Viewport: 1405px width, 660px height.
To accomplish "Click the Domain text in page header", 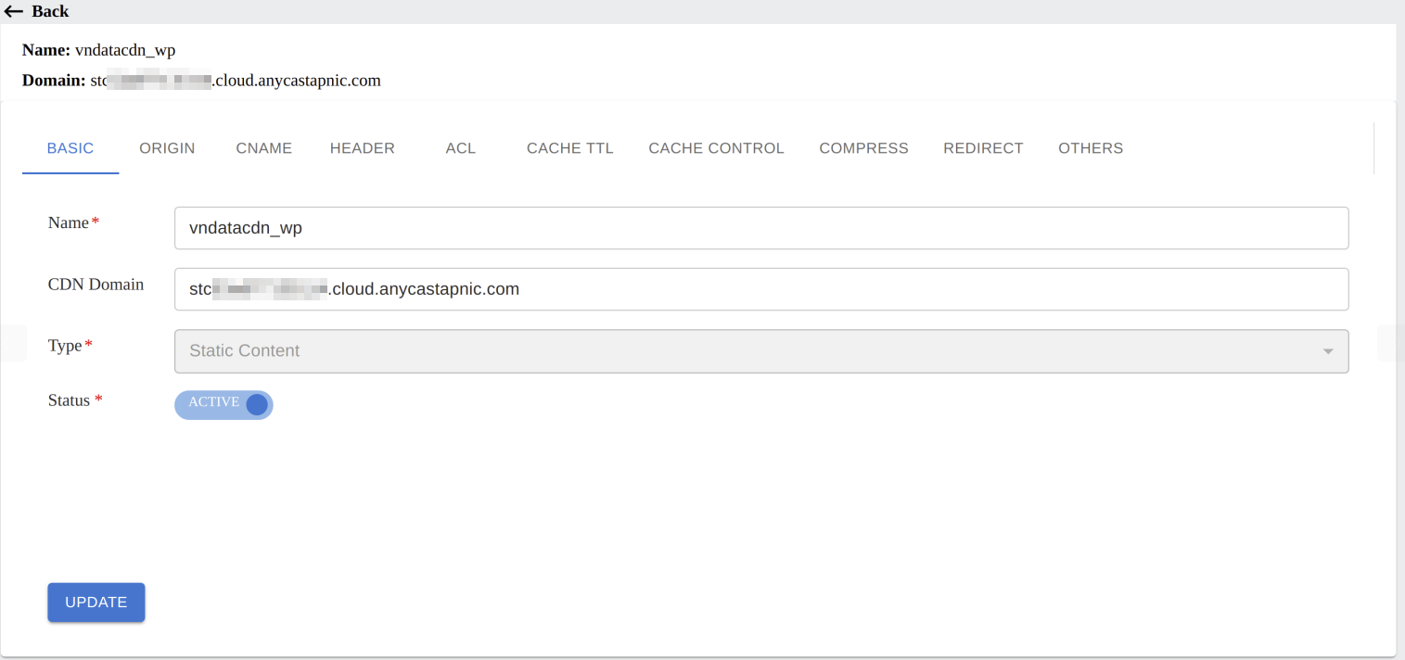I will (x=235, y=81).
